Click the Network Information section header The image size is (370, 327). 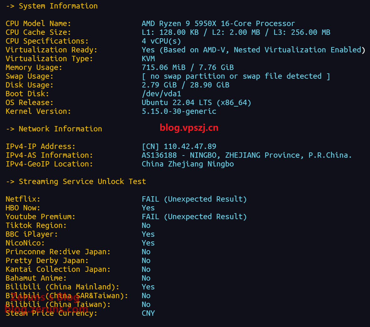pos(60,129)
